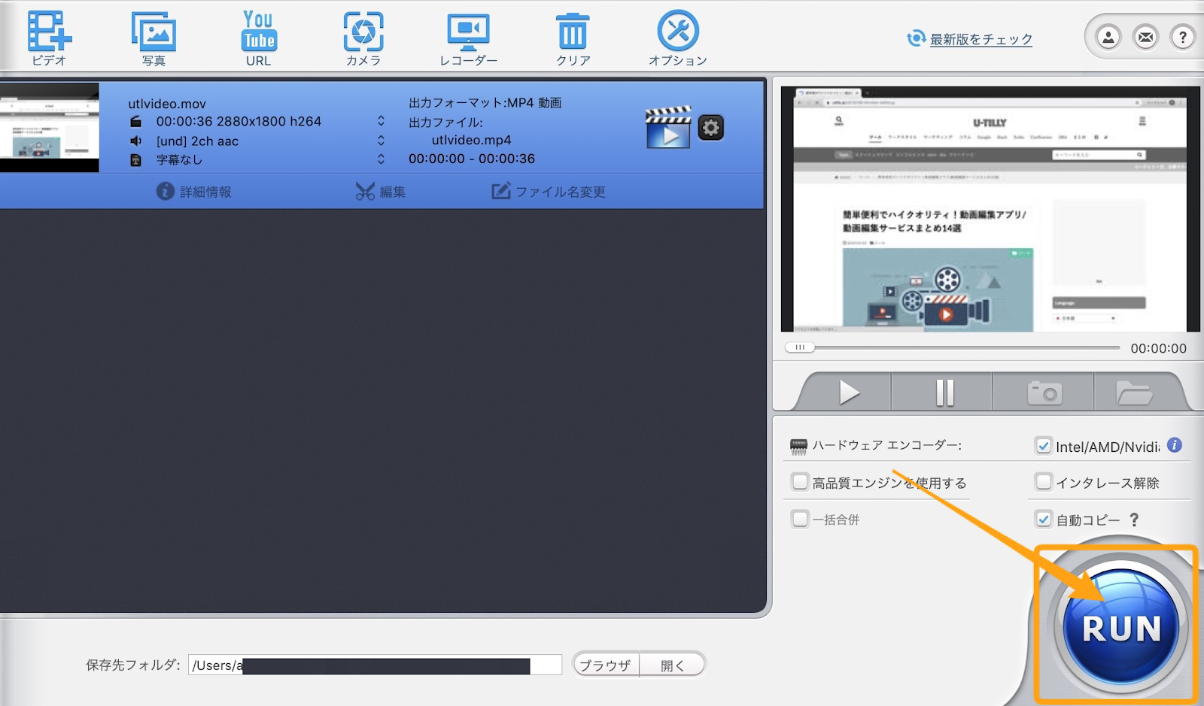Click the 出力フォーマット:MP4 動画 text
This screenshot has height=706, width=1204.
[485, 102]
